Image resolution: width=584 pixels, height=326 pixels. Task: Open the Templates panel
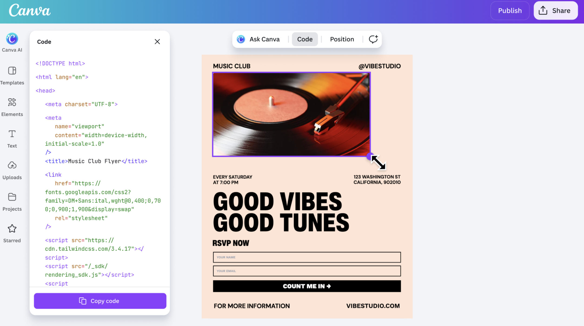(12, 71)
